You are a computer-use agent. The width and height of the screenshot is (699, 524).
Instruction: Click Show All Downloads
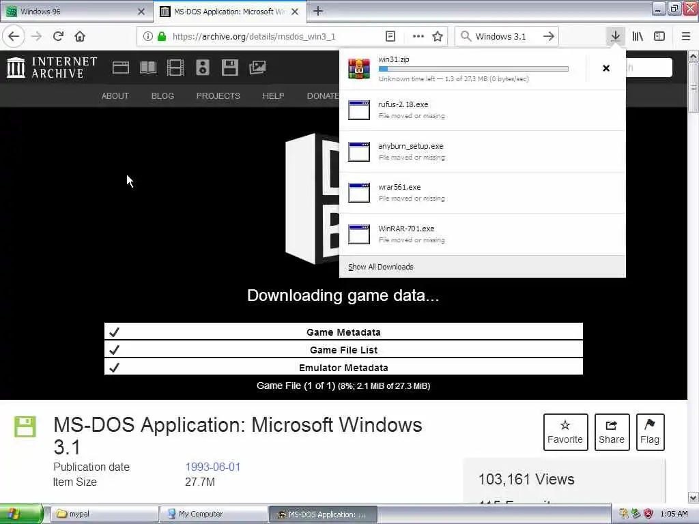pyautogui.click(x=381, y=267)
